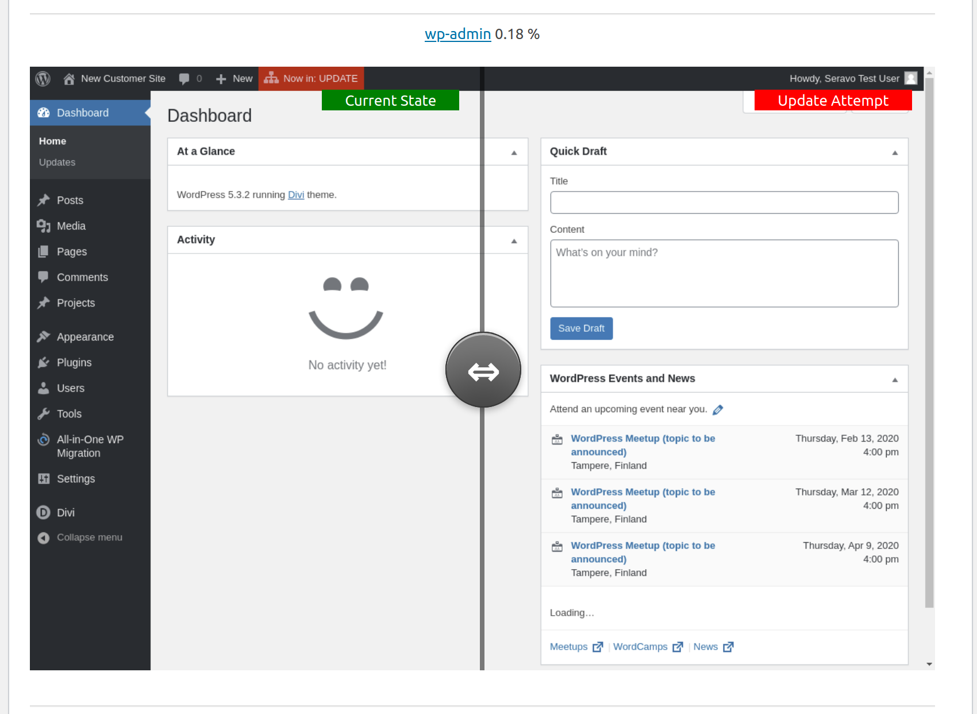Image resolution: width=977 pixels, height=714 pixels.
Task: Open the Appearance menu
Action: click(90, 337)
